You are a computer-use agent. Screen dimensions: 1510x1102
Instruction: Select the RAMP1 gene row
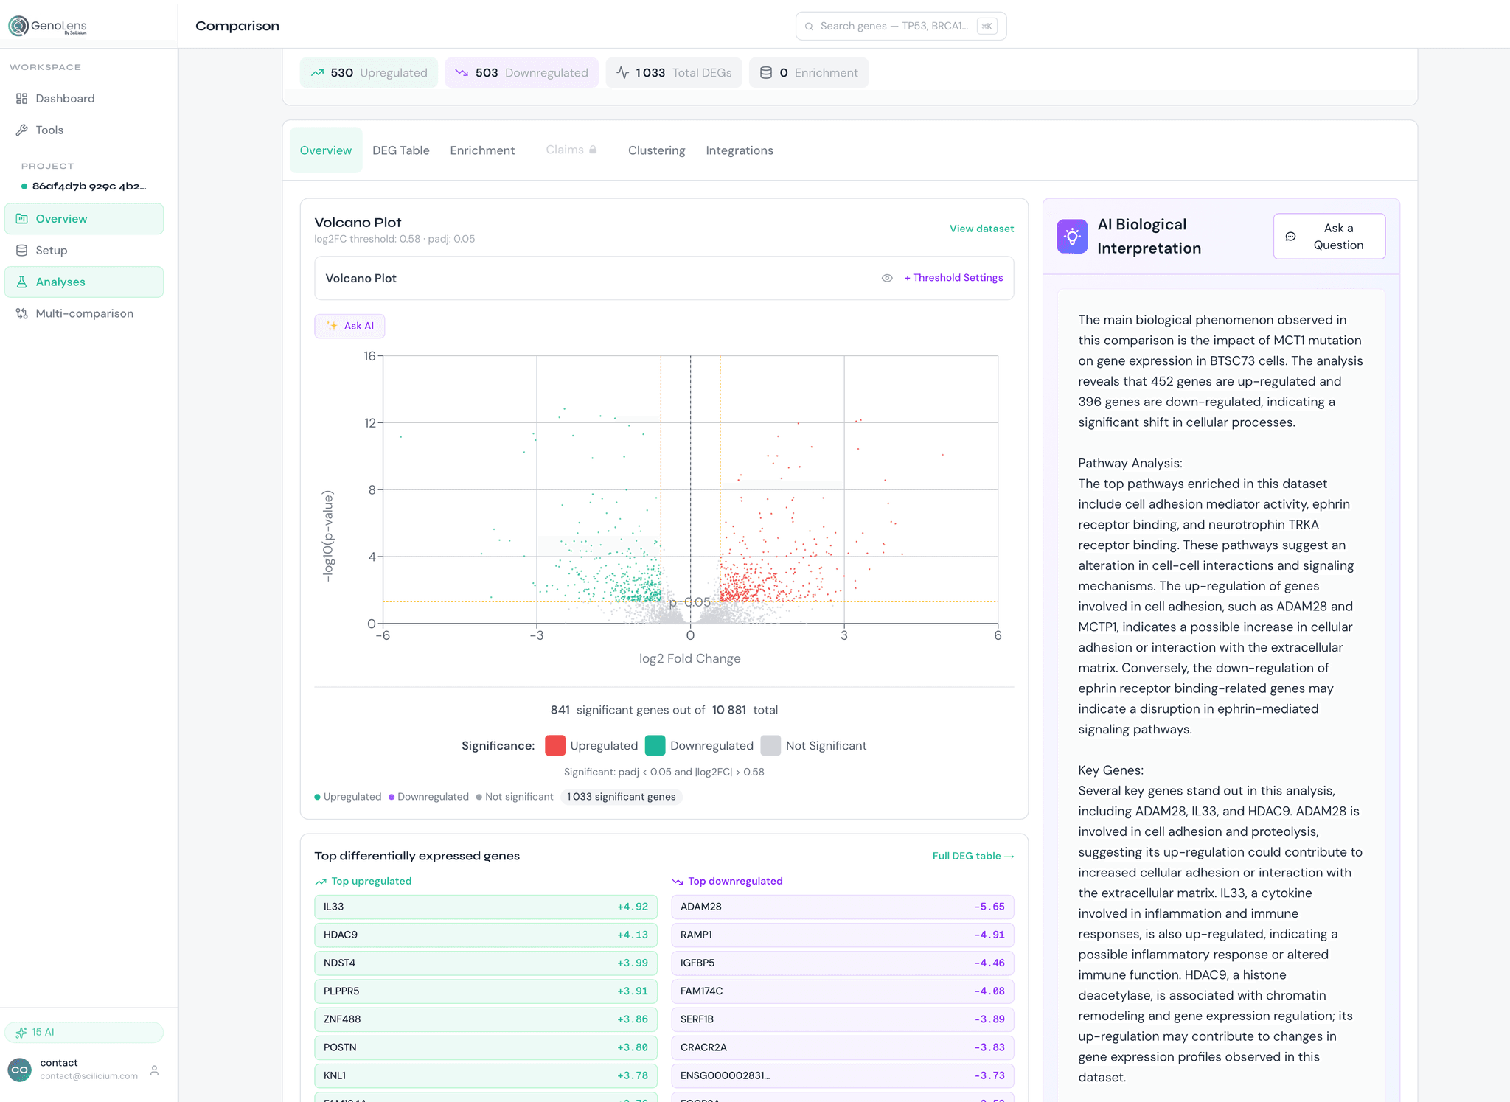pyautogui.click(x=843, y=935)
